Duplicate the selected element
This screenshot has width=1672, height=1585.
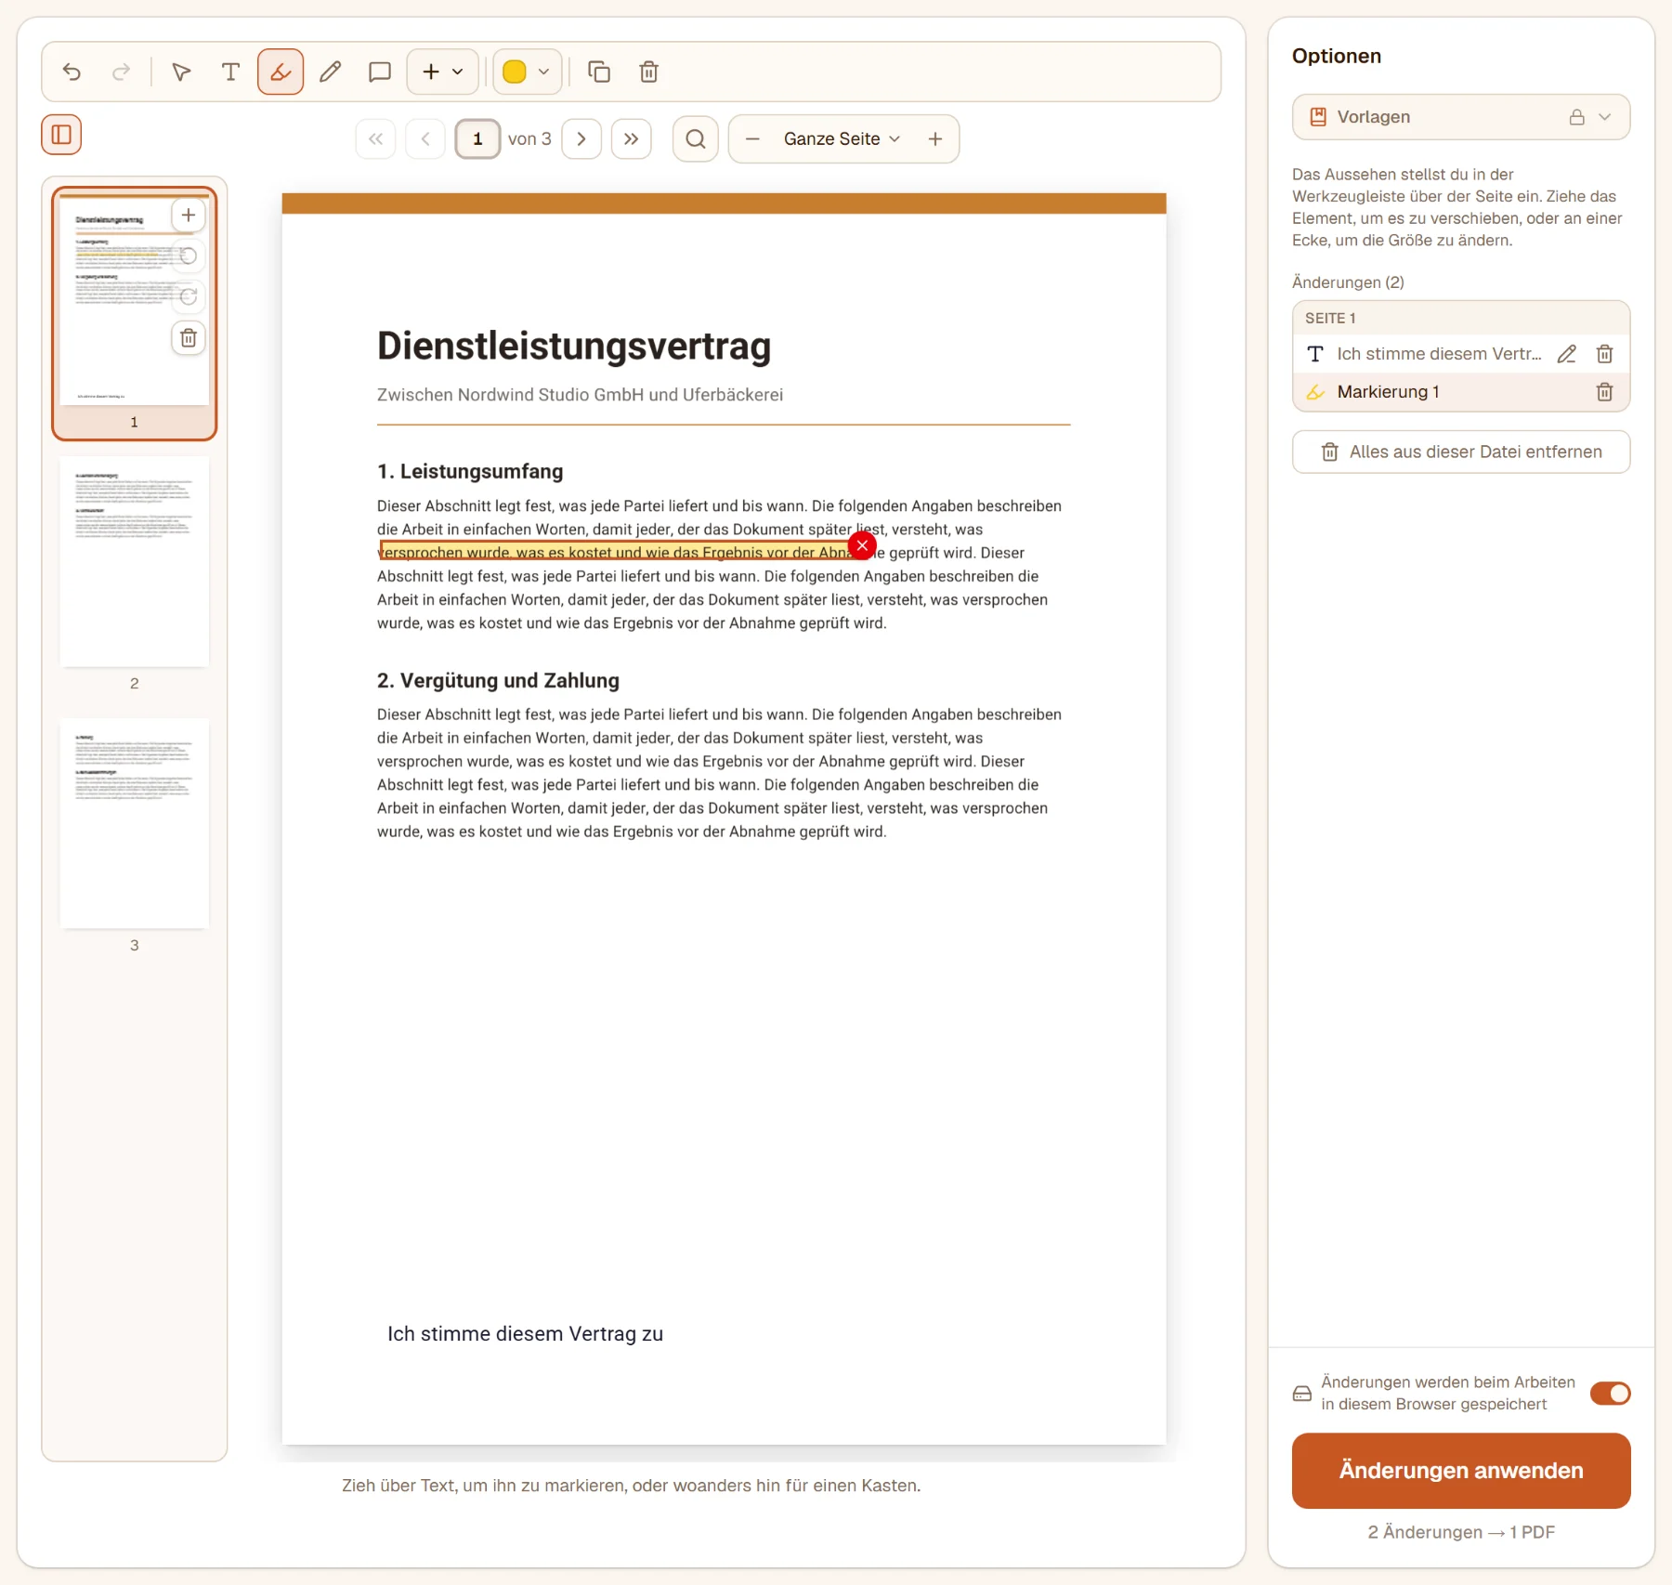point(599,72)
